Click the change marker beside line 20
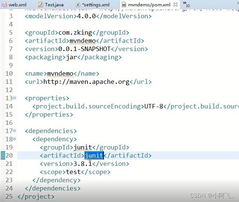Screen dimensions: 239x202 3,155
